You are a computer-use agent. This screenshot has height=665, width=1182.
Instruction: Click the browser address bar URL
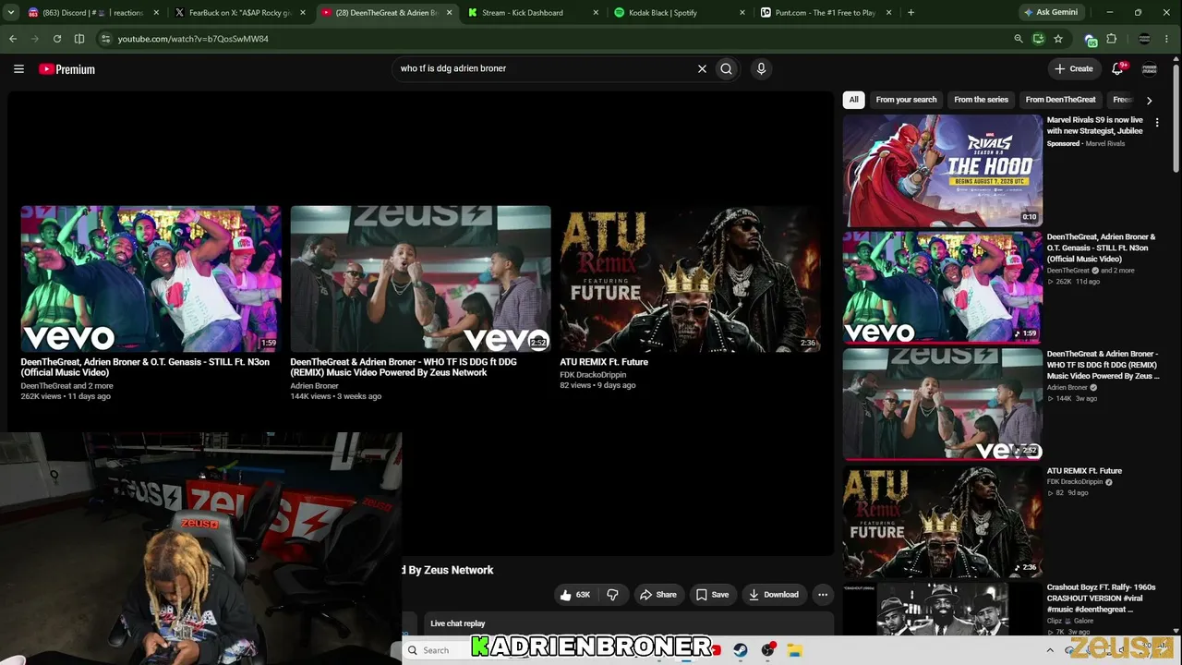click(x=193, y=39)
